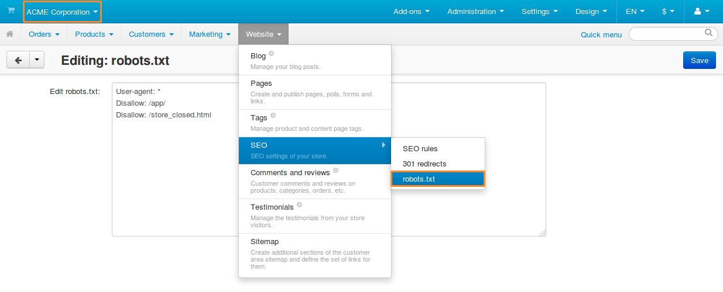
Task: Click the text area resize handle
Action: tap(542, 232)
